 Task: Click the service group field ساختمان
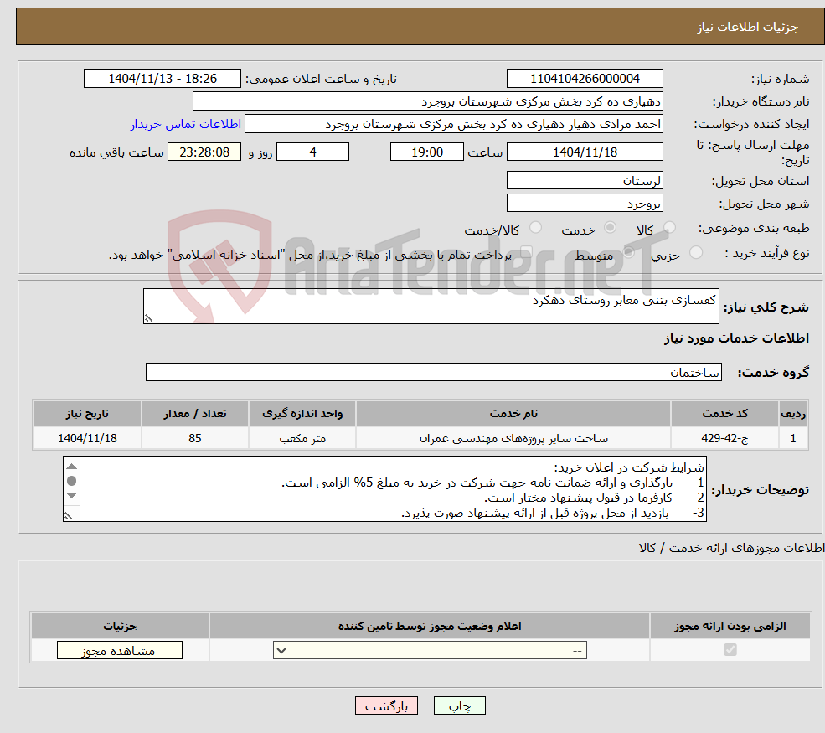(x=434, y=372)
